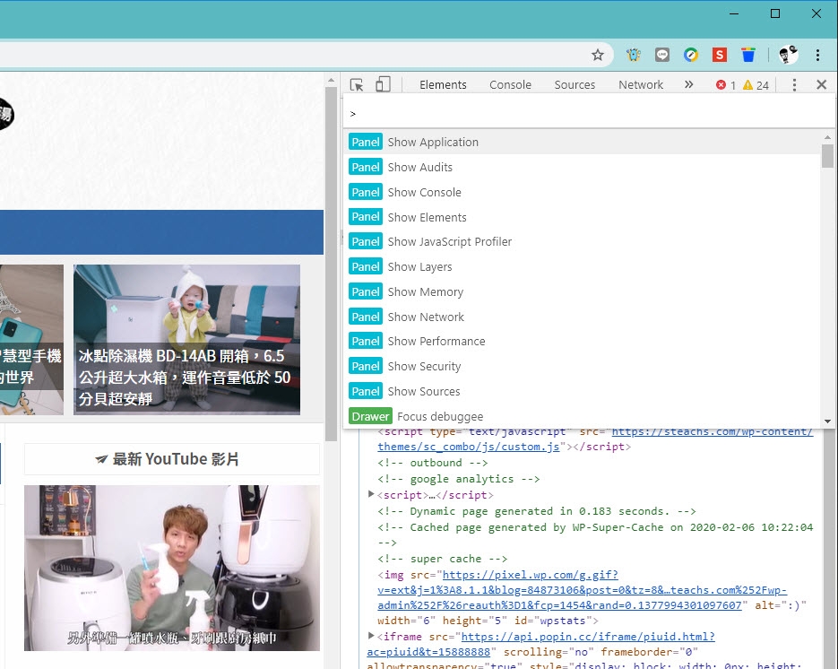This screenshot has width=838, height=669.
Task: Open the user profile avatar
Action: click(789, 55)
